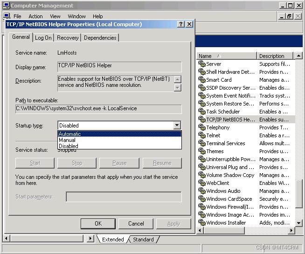
Task: Click the OK button
Action: 98,224
